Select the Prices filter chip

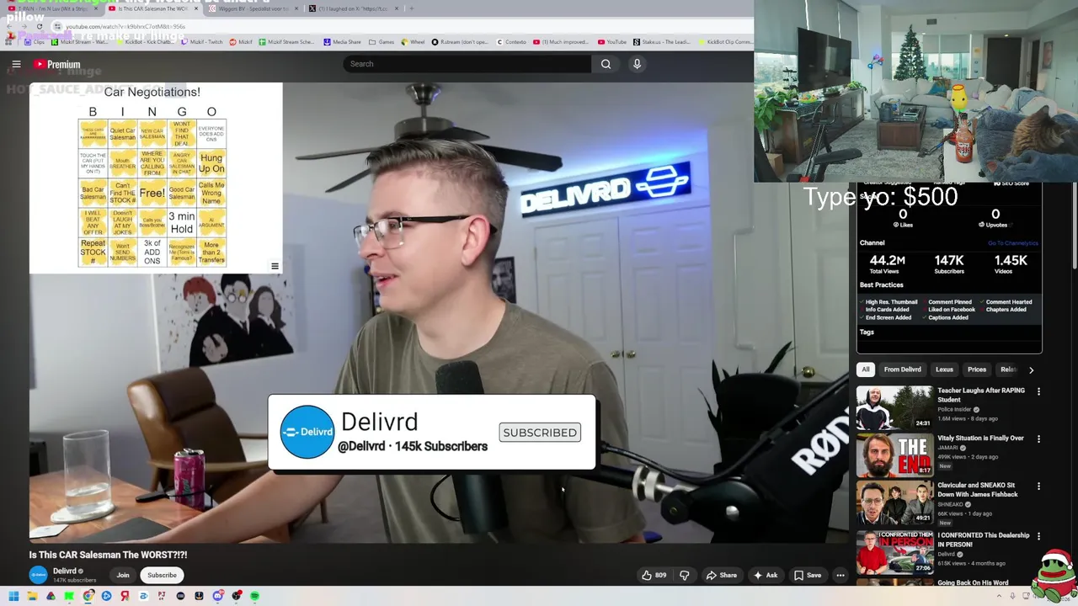(977, 369)
